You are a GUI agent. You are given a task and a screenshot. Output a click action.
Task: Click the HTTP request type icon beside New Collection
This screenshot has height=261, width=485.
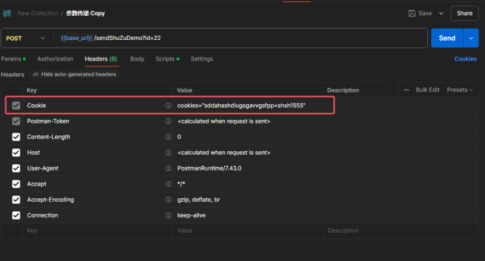click(x=7, y=14)
